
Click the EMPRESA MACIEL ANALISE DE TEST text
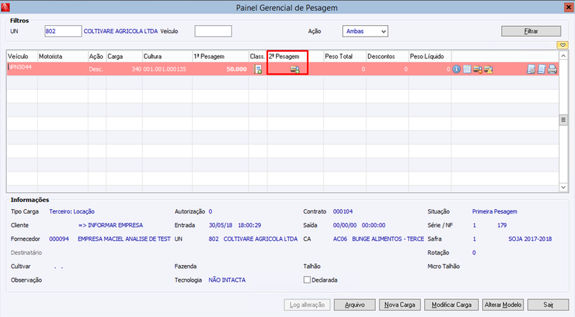click(124, 239)
